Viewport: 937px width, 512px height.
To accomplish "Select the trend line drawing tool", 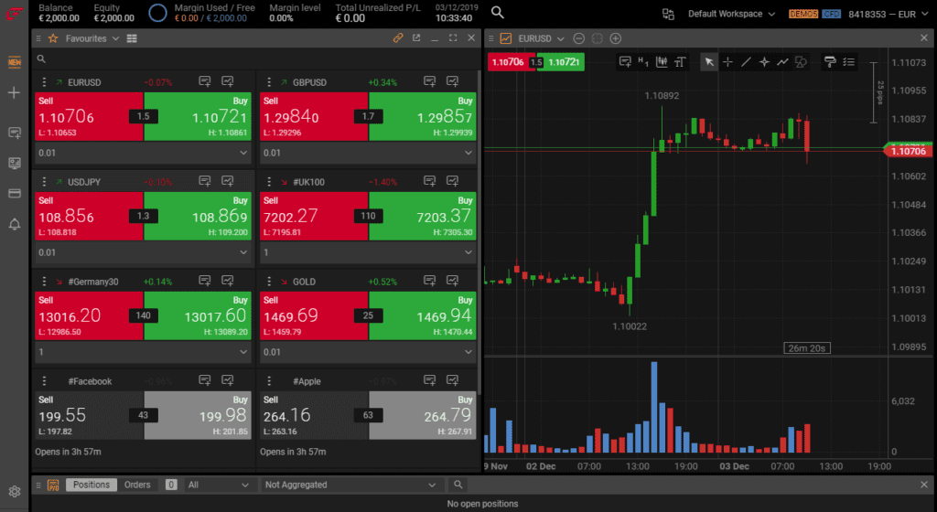I will 746,62.
